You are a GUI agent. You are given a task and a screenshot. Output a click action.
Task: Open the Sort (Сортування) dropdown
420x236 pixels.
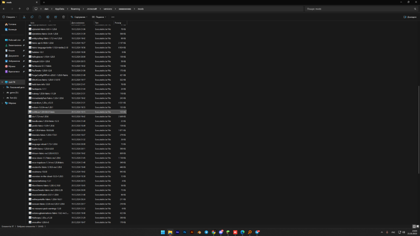pos(79,17)
